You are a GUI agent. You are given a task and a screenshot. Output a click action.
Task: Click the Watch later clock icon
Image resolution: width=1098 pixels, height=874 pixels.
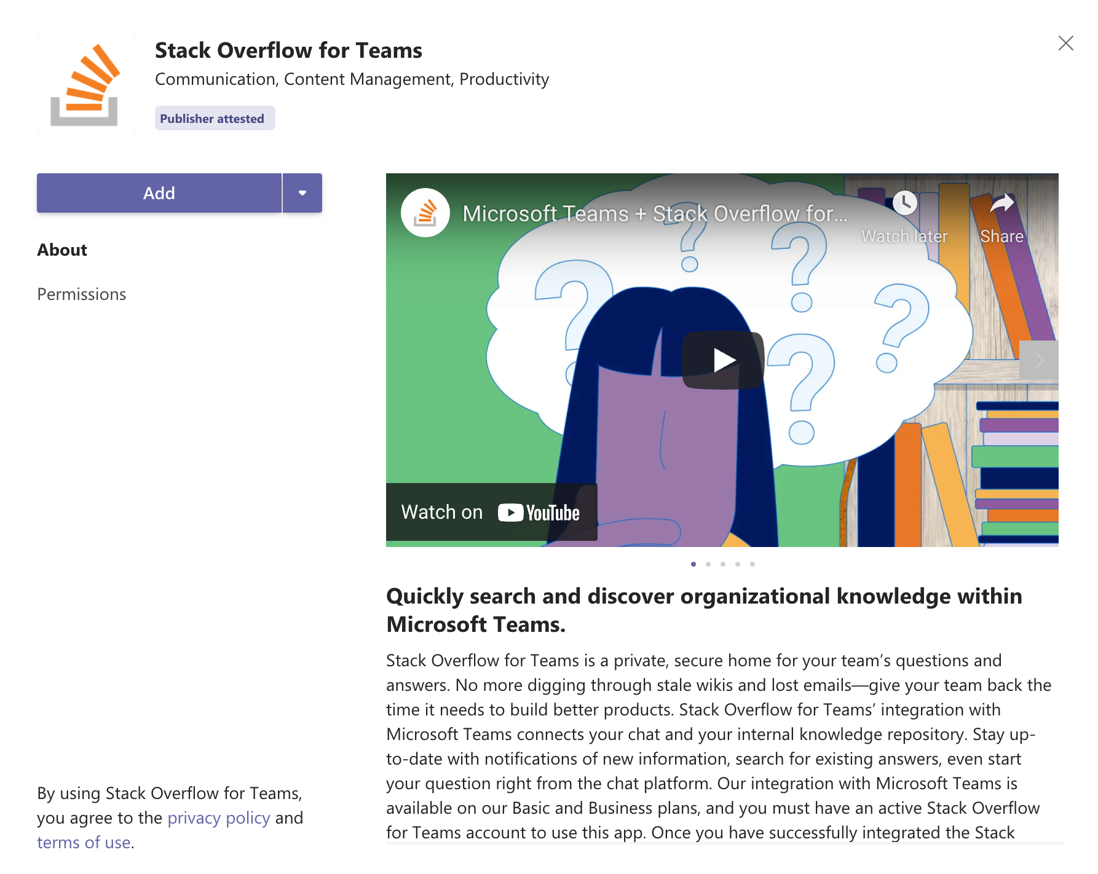click(904, 203)
